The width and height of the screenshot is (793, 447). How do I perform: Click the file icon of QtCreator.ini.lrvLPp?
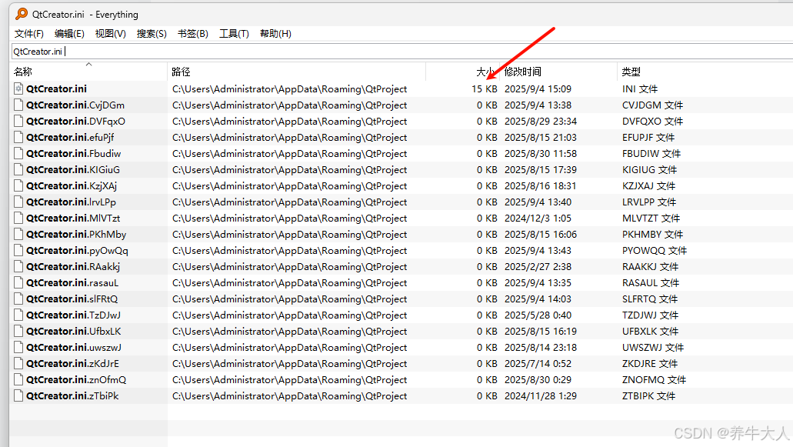[x=18, y=202]
